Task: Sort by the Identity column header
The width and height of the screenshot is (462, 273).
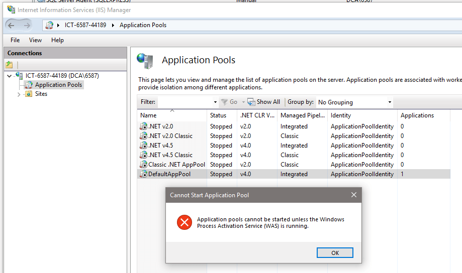Action: click(x=362, y=115)
